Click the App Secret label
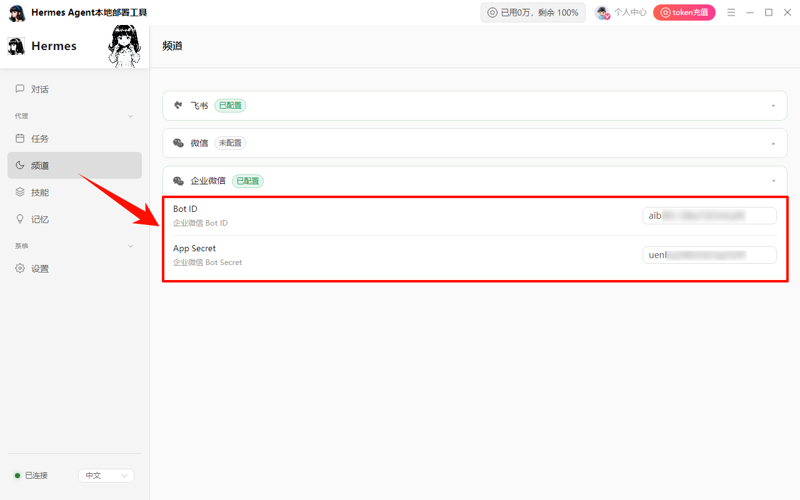 point(194,248)
